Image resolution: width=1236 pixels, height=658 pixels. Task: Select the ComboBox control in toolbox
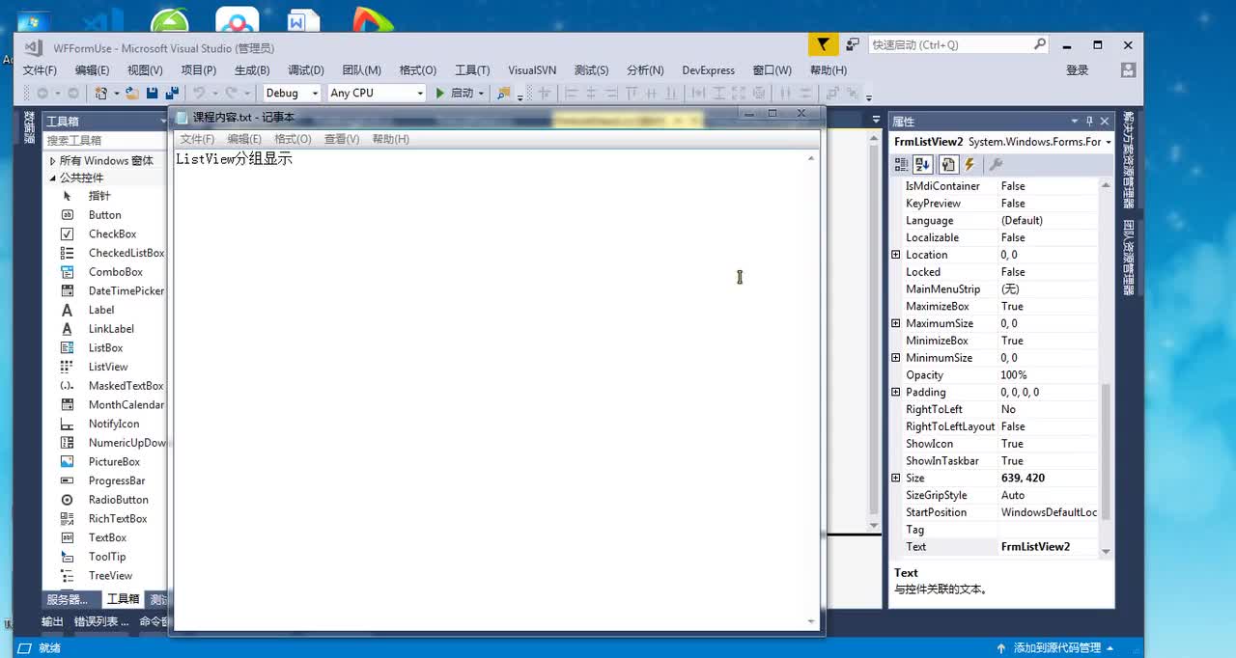tap(115, 272)
